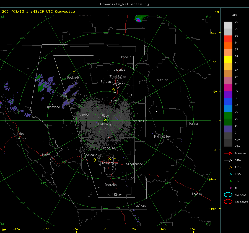Screen dimensions: 249x233
Task: Select the orange 60-57 dBZ swatch
Action: [228, 46]
